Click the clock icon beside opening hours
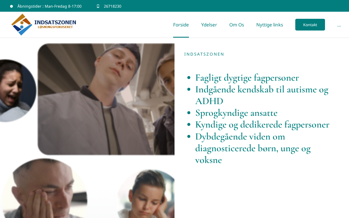 coord(11,6)
